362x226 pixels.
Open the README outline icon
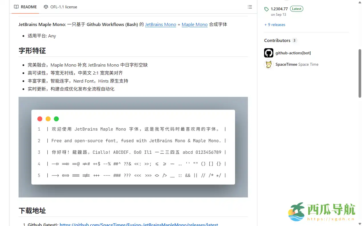(x=250, y=7)
